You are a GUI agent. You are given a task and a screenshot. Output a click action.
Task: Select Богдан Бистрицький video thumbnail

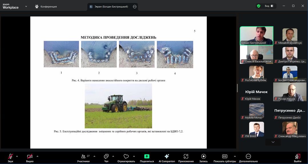[x=256, y=36]
